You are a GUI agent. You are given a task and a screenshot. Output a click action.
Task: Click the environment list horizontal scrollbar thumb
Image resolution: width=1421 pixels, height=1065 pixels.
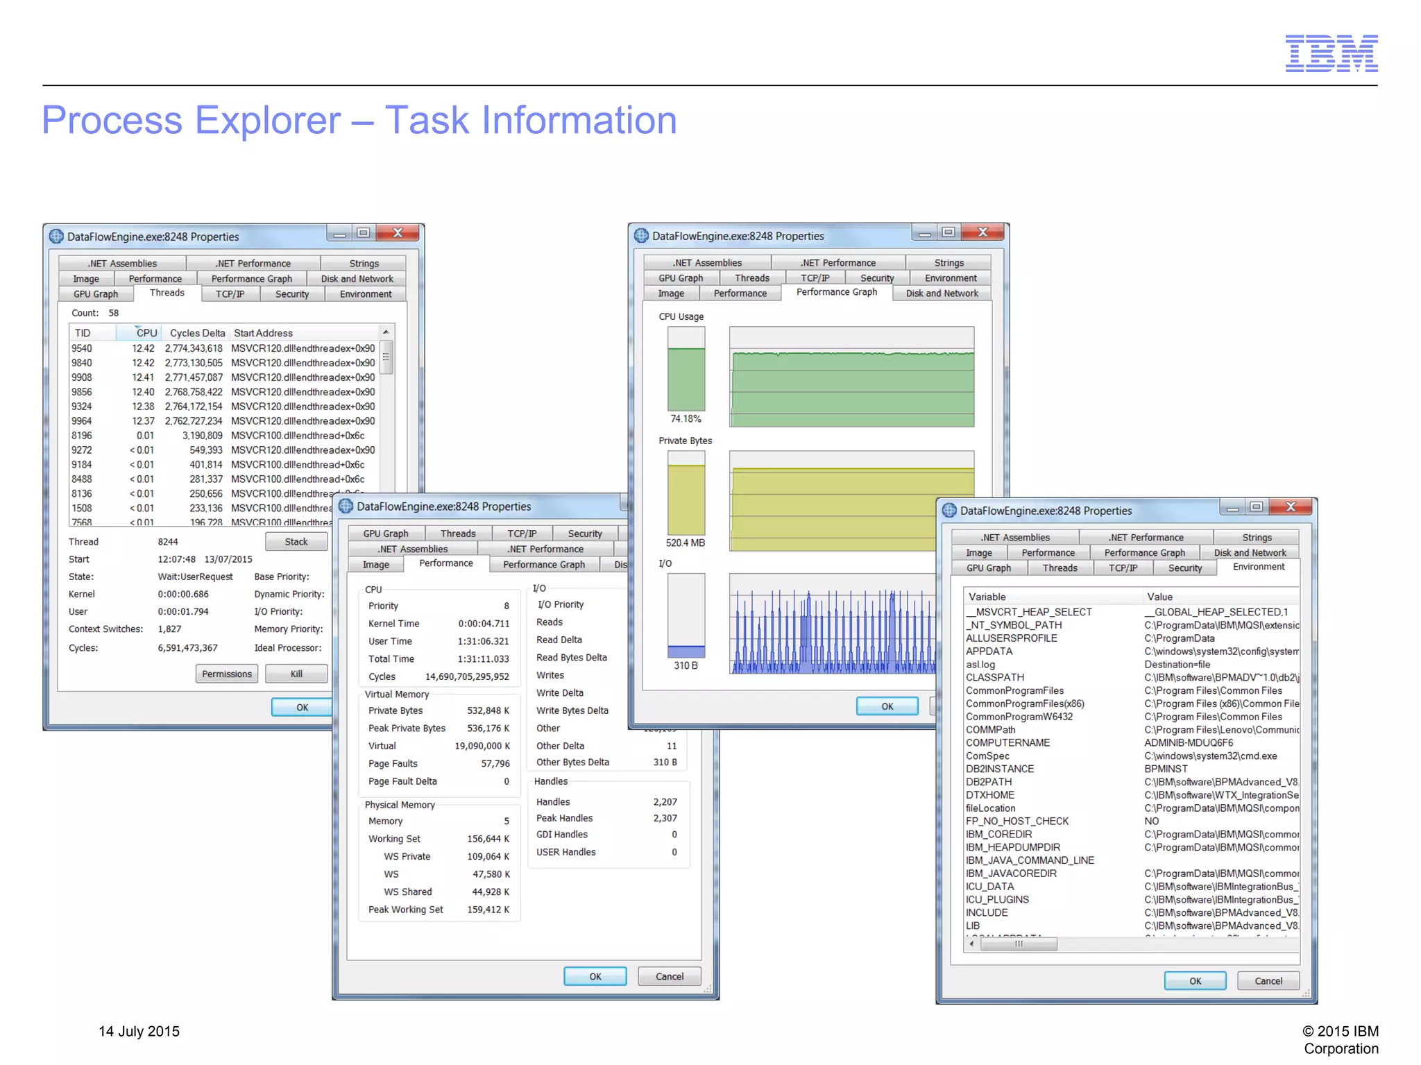coord(1019,944)
